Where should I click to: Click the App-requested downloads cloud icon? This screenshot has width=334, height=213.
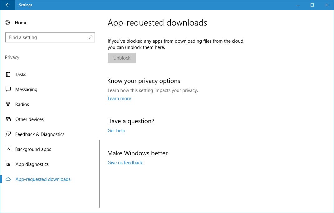[x=8, y=179]
